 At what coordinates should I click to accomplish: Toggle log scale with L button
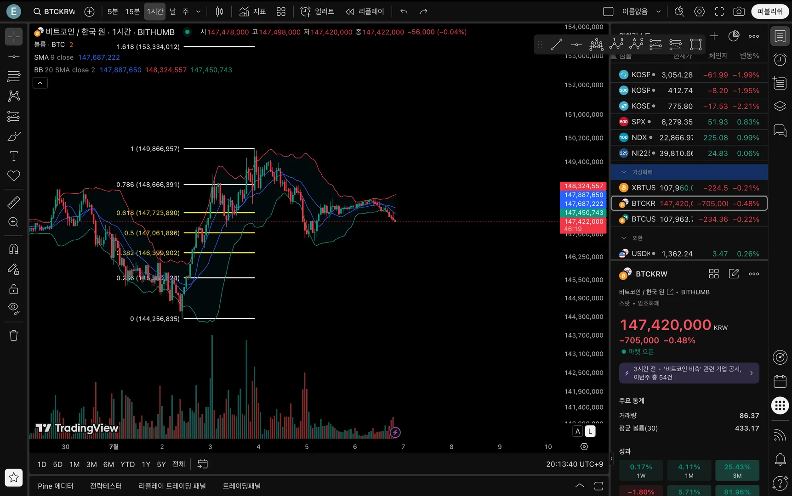[x=590, y=431]
